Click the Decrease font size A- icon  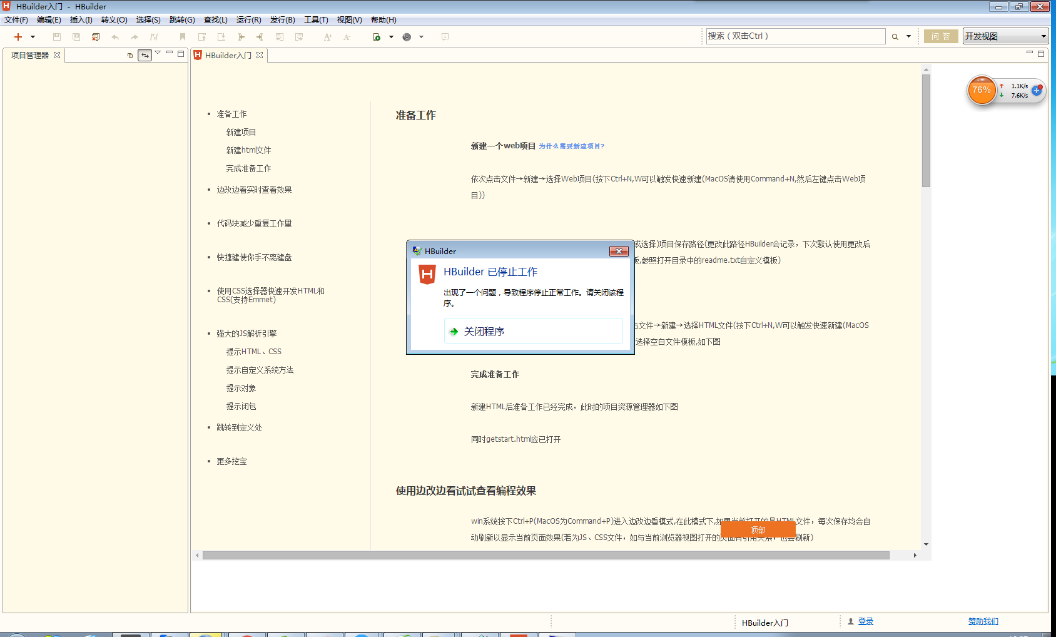[347, 37]
